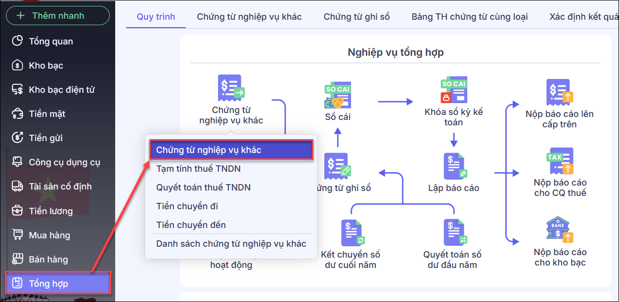Image resolution: width=619 pixels, height=302 pixels.
Task: Click Nộp báo cáo cho kho bạc label
Action: (560, 257)
